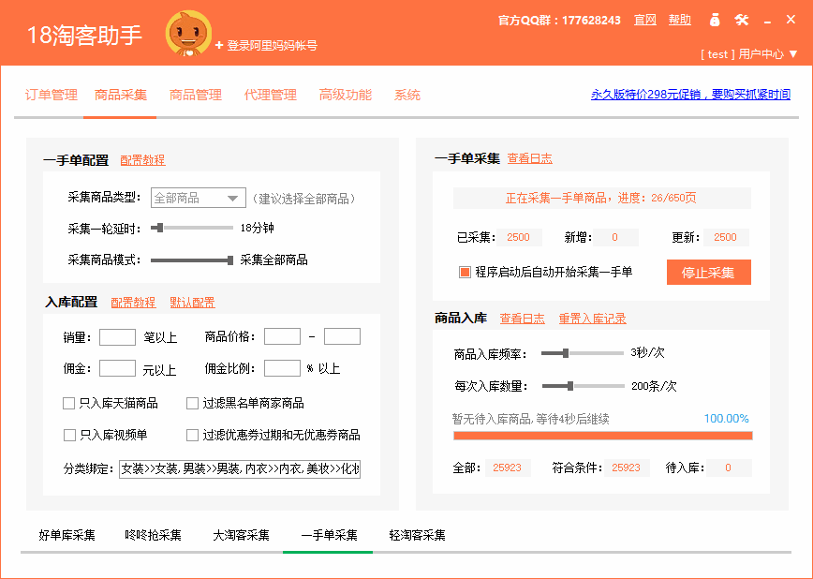The width and height of the screenshot is (813, 579).
Task: Click the 全部 count 25923
Action: [507, 468]
